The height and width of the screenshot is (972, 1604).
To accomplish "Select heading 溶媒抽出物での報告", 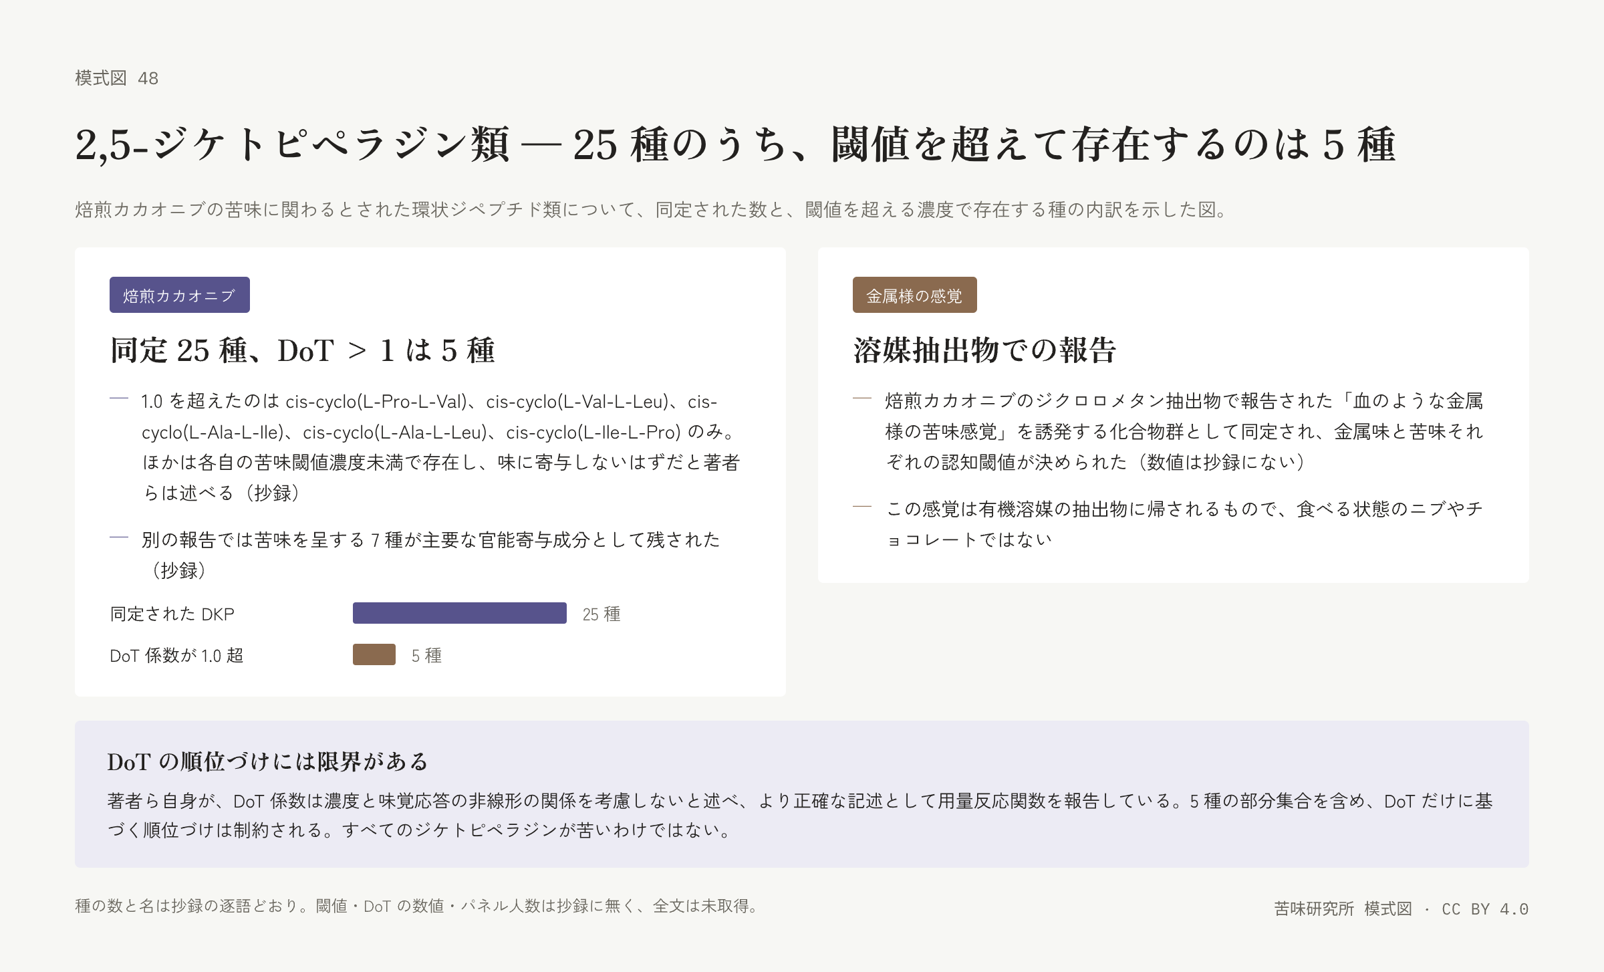I will [x=984, y=350].
